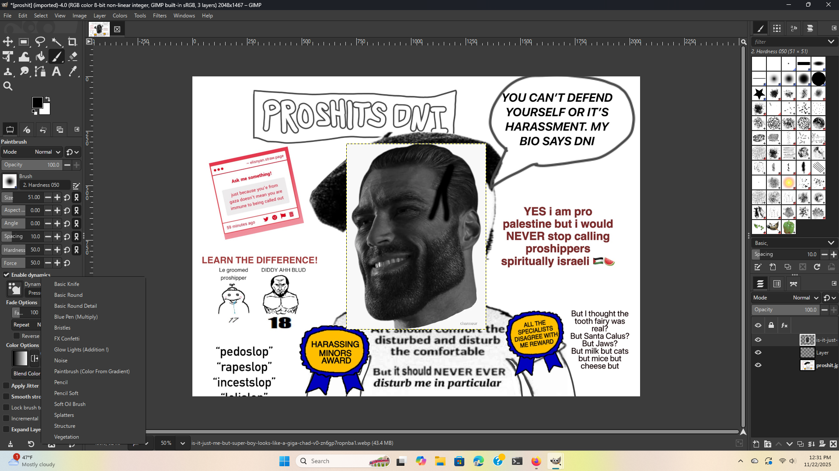Click the brush filter input field
Image resolution: width=839 pixels, height=471 pixels.
pyautogui.click(x=789, y=42)
